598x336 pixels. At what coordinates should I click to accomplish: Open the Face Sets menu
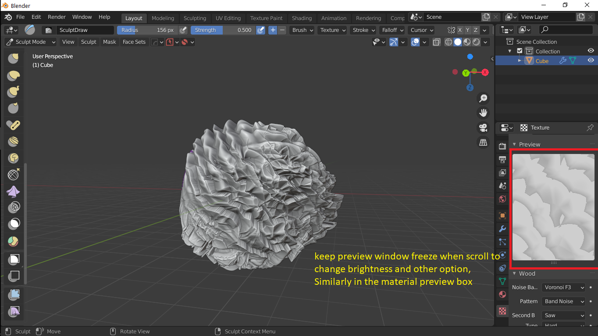(134, 42)
